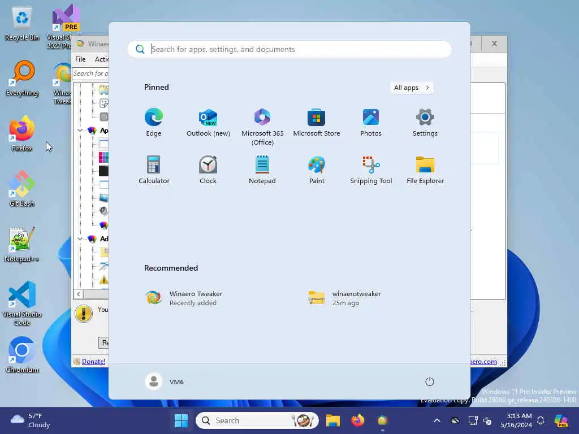579x434 pixels.
Task: Click Donate! link in Winaero Tweaker
Action: pos(93,362)
